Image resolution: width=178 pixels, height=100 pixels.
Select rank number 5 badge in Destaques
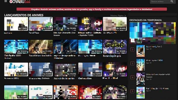pyautogui.click(x=132, y=91)
